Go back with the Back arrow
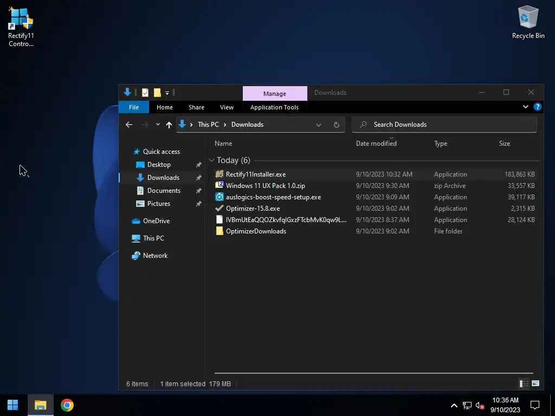The height and width of the screenshot is (416, 555). 129,125
